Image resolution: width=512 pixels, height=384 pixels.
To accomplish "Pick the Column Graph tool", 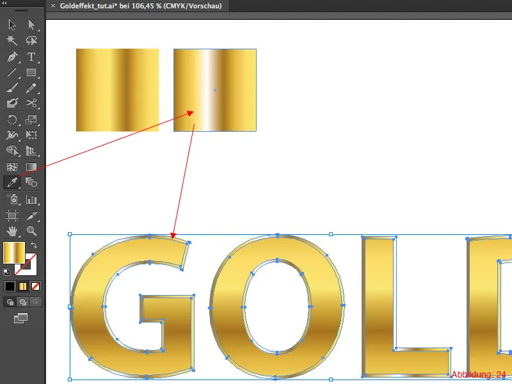I will click(x=31, y=199).
